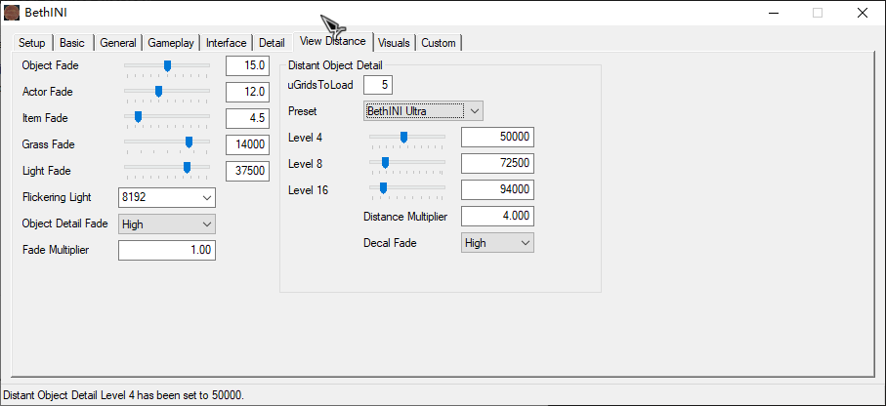Click the Level 4 distance slider handle
Image resolution: width=886 pixels, height=406 pixels.
[x=403, y=138]
